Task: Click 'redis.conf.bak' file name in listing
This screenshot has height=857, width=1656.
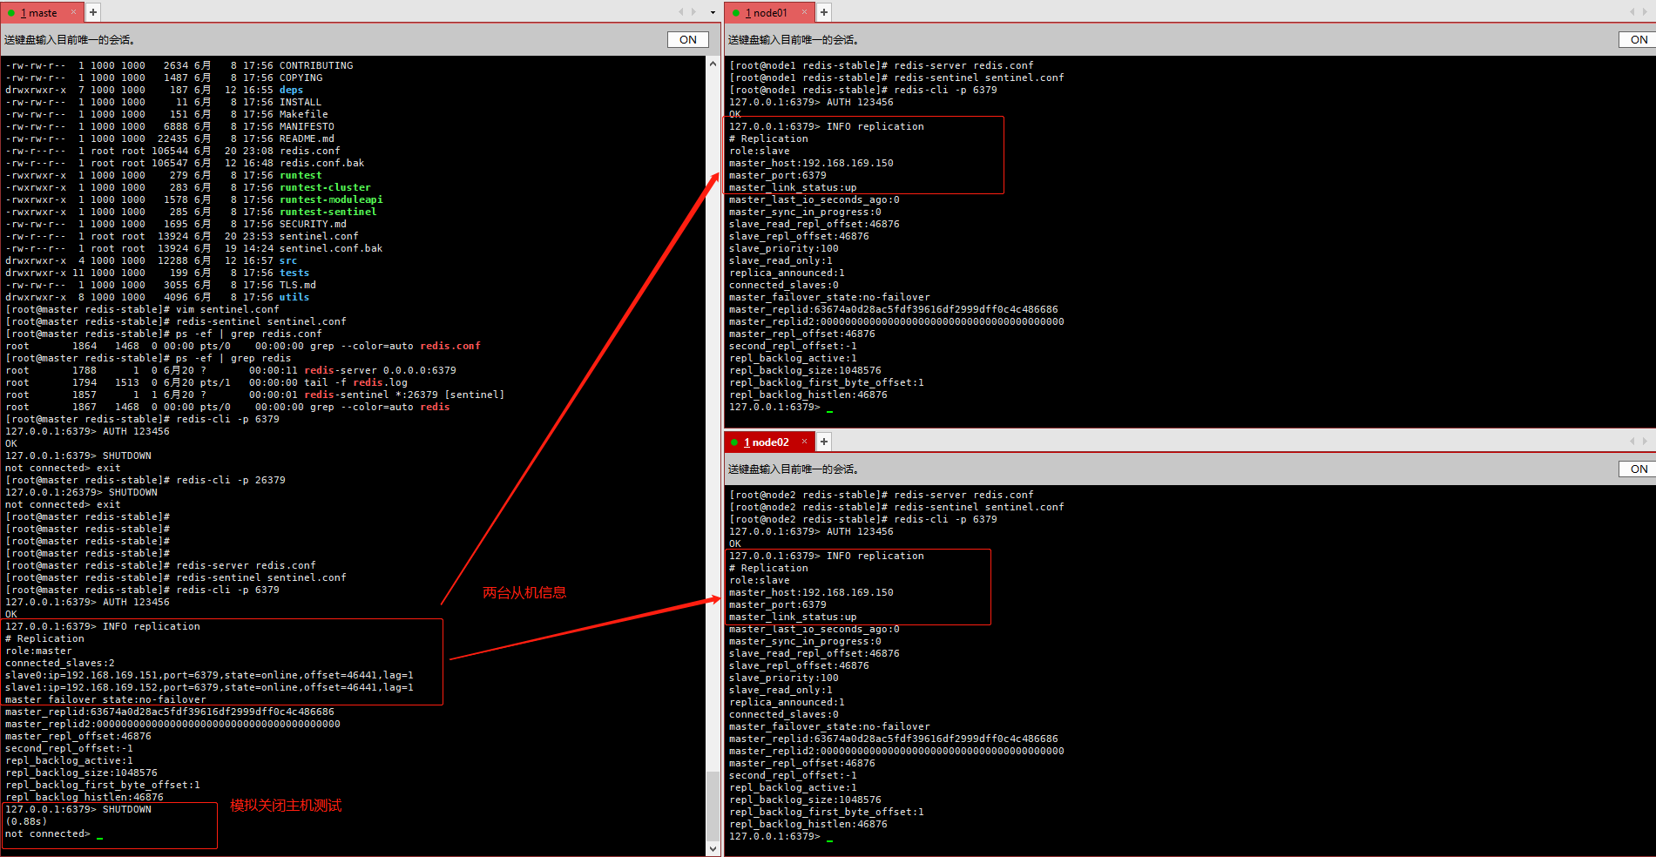Action: pyautogui.click(x=322, y=164)
